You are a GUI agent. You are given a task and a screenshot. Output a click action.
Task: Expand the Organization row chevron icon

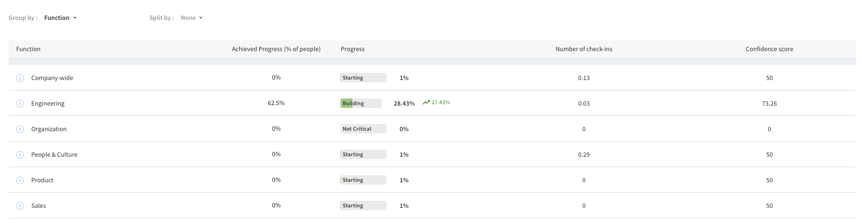pos(20,129)
